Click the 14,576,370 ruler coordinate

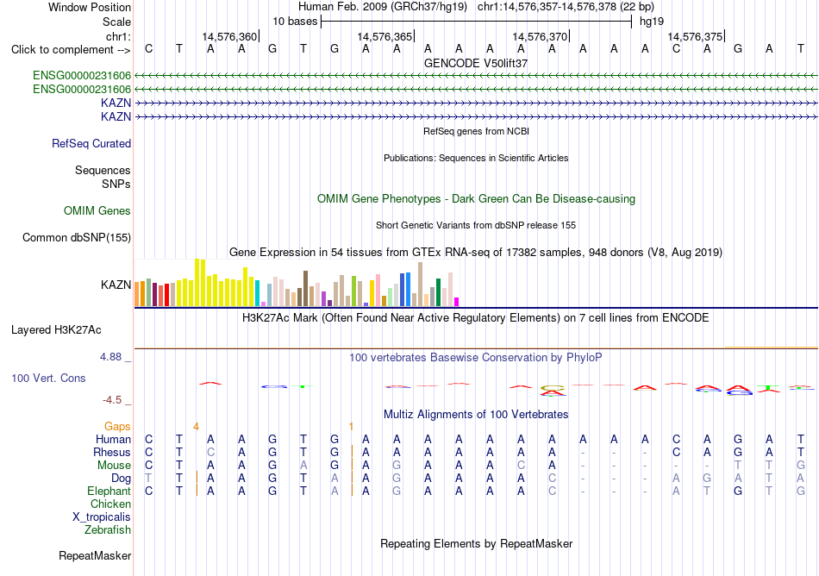tap(540, 36)
